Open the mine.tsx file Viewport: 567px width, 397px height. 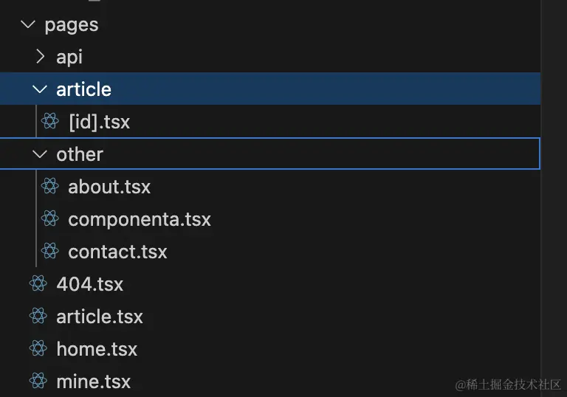(x=93, y=382)
